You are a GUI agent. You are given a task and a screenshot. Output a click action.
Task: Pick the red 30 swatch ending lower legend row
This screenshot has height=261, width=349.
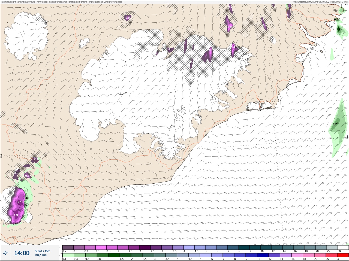343,255
